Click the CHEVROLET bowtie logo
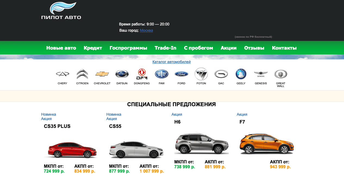 (102, 73)
